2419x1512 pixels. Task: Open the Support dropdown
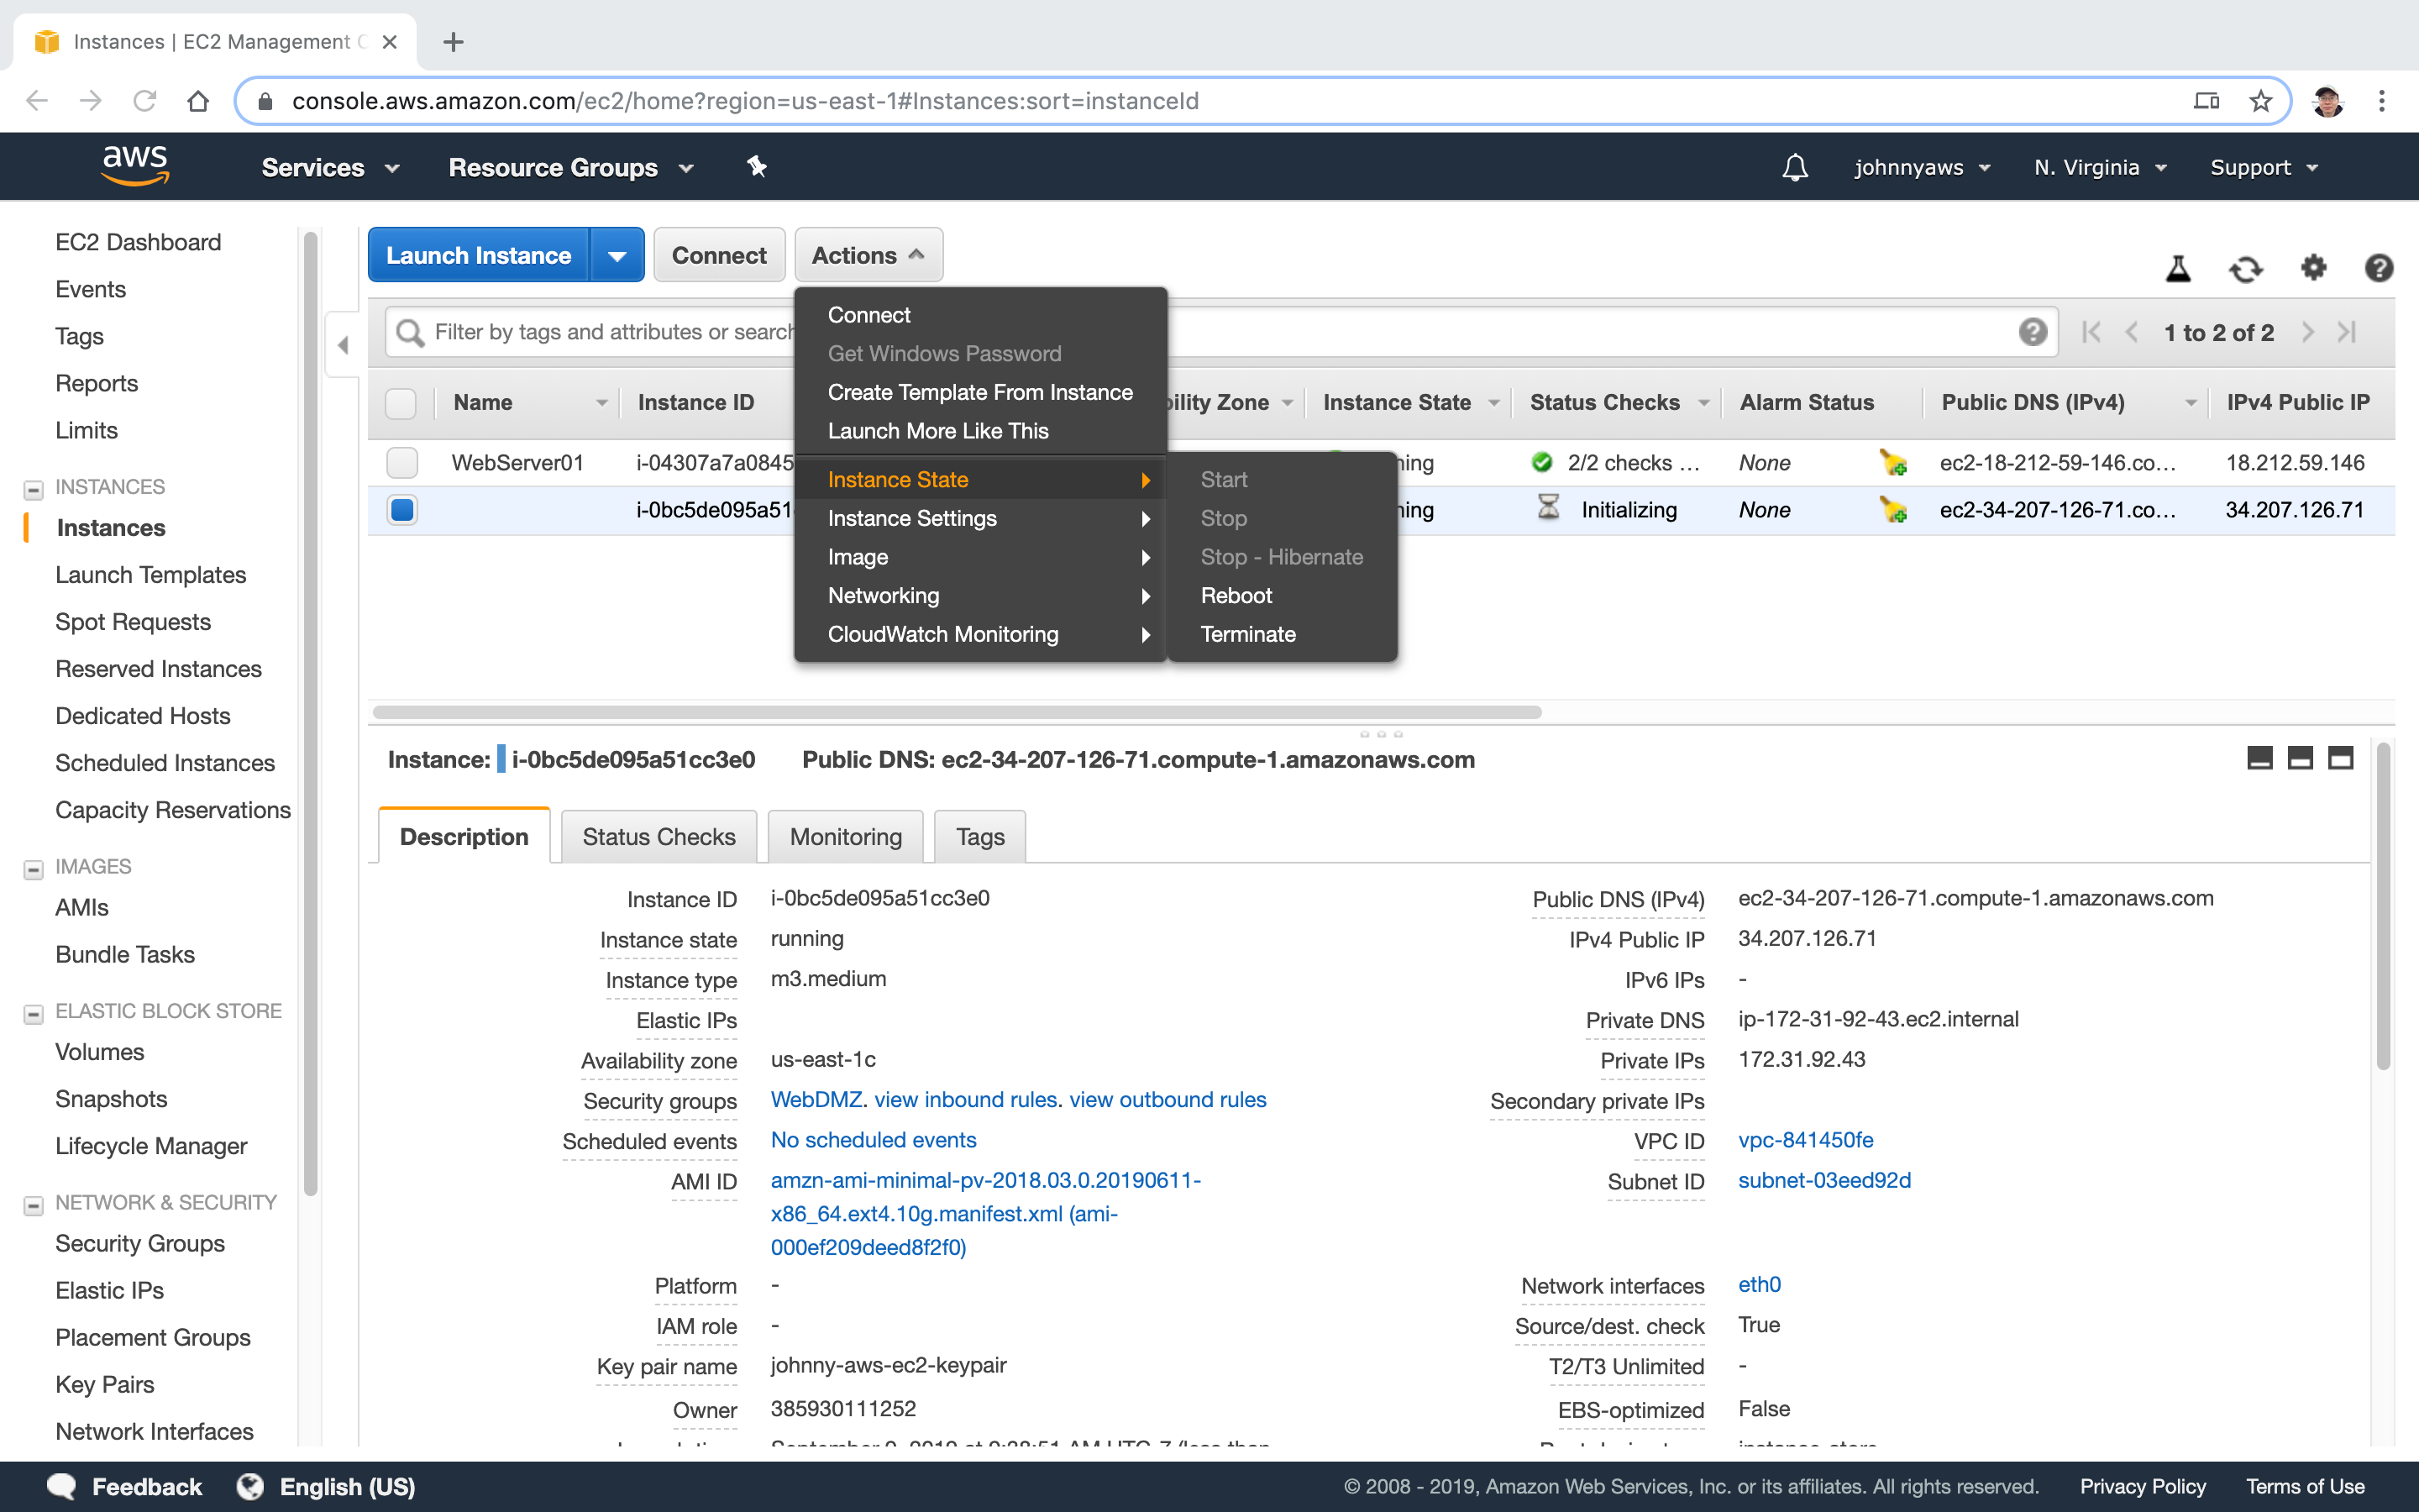click(x=2263, y=167)
